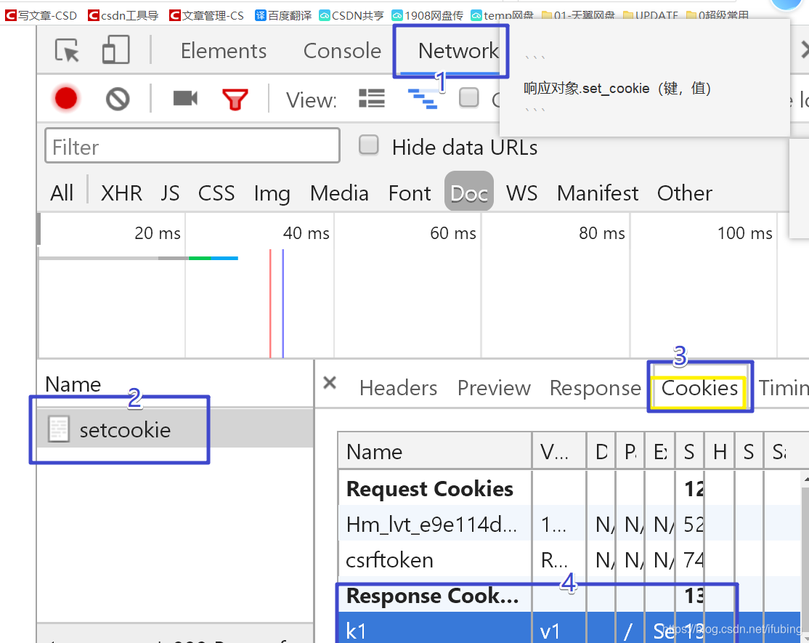This screenshot has height=643, width=809.
Task: Open the 文章管理-CS bookmark
Action: pos(206,15)
